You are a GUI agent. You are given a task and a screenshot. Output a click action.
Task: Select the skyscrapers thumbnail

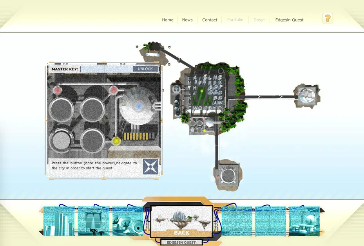59,221
